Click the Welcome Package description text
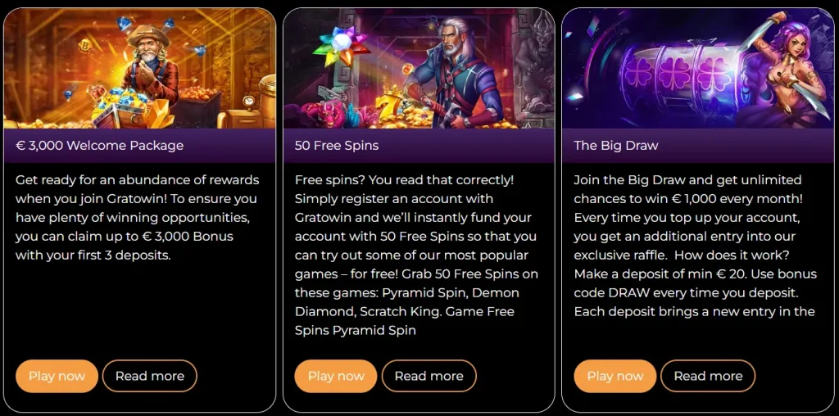Image resolution: width=839 pixels, height=416 pixels. (x=137, y=217)
